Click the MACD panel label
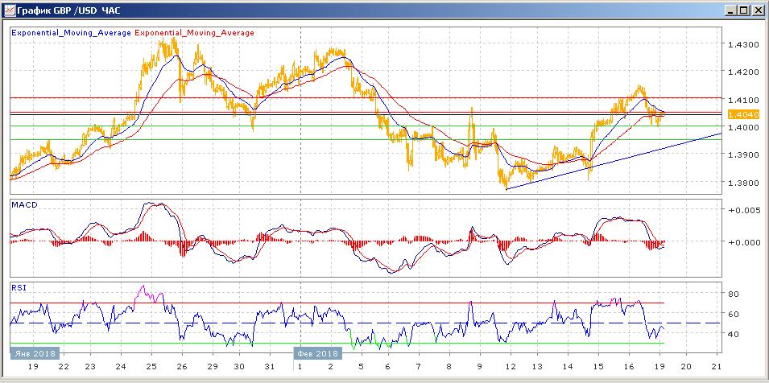 24,205
